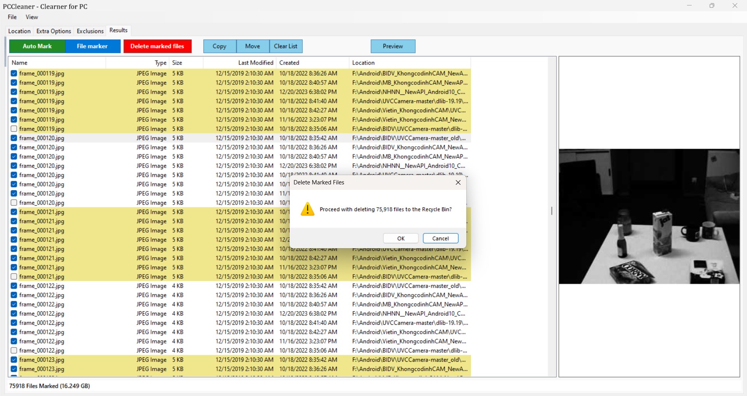Viewport: 747px width, 396px height.
Task: Sort by the Created column header
Action: (313, 63)
